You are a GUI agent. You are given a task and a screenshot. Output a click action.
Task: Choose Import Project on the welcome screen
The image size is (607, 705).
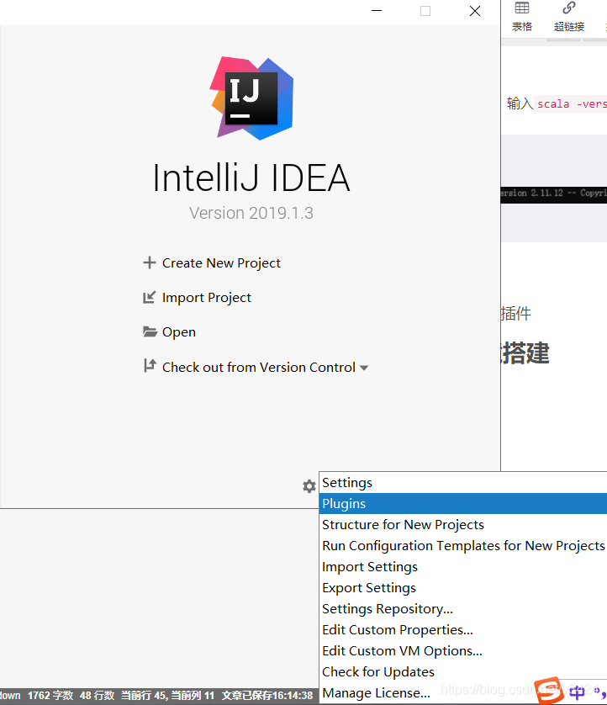click(x=206, y=298)
